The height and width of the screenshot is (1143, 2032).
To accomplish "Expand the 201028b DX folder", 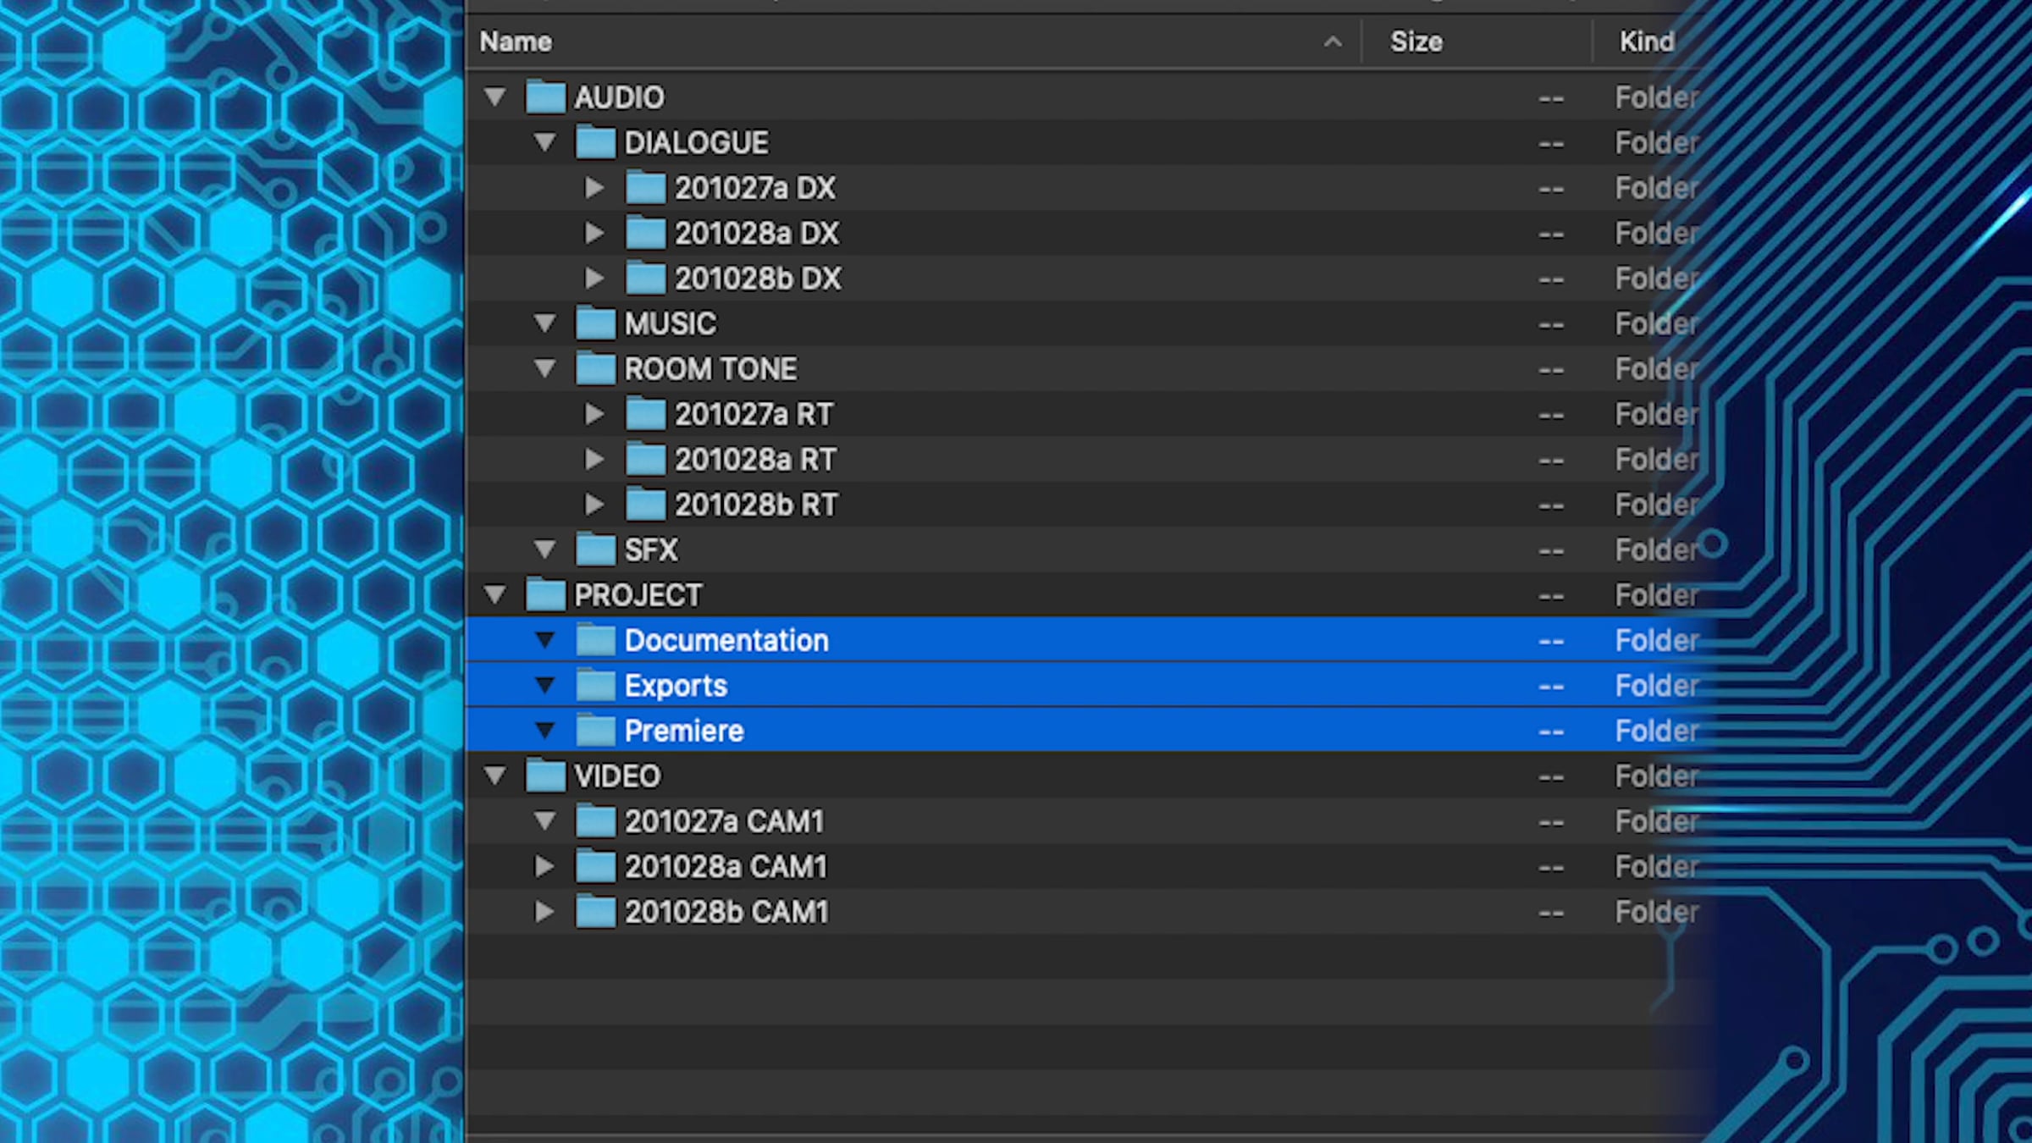I will 594,279.
